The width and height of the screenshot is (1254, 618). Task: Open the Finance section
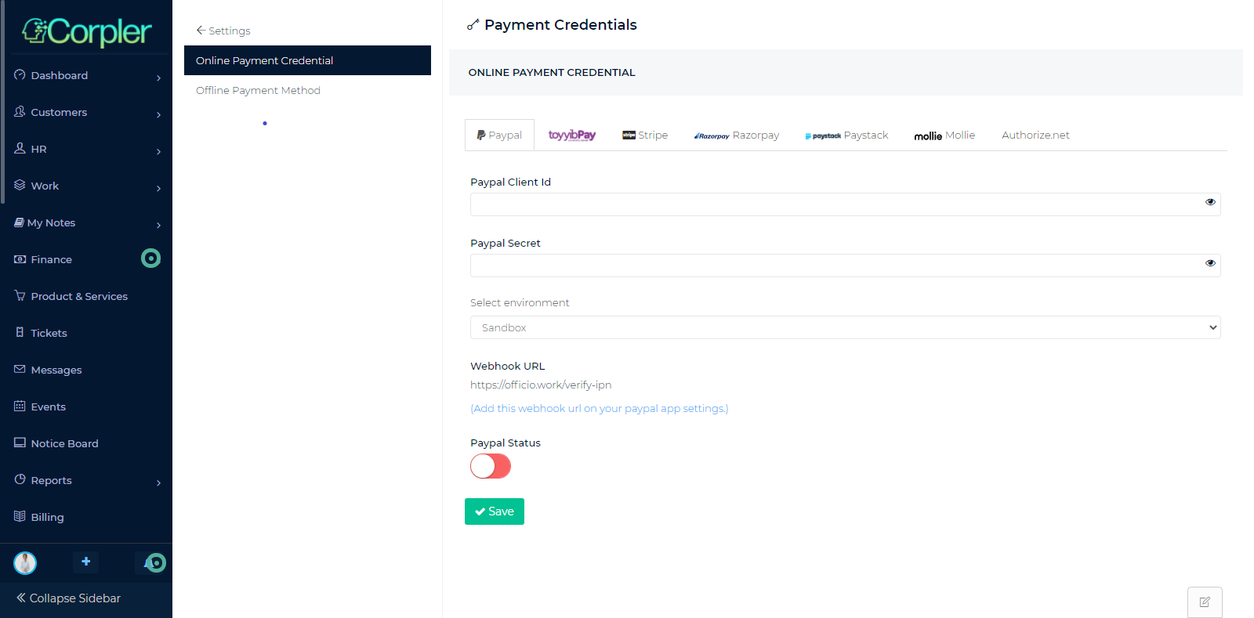(50, 259)
